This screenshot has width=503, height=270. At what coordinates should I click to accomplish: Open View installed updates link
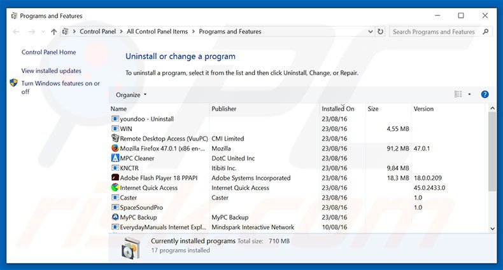tap(52, 71)
